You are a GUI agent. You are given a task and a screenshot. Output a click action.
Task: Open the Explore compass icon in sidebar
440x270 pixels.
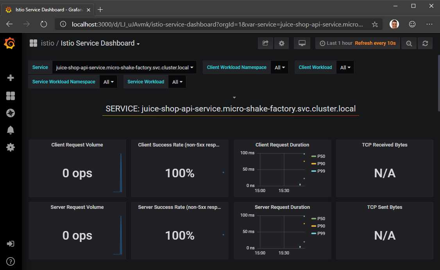10,113
